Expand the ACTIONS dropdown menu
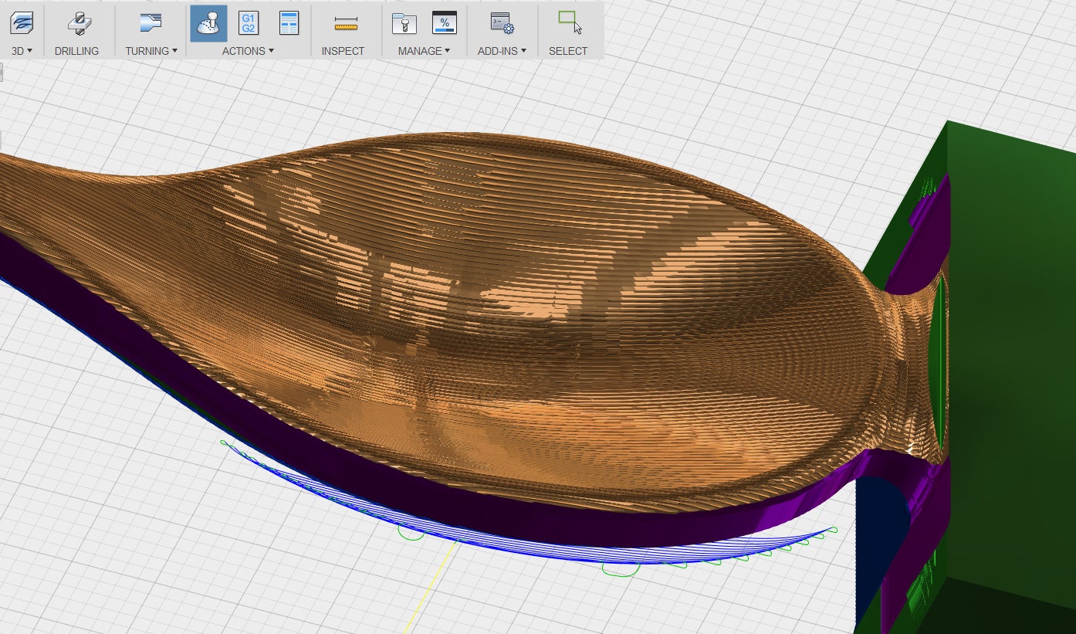 click(x=248, y=51)
